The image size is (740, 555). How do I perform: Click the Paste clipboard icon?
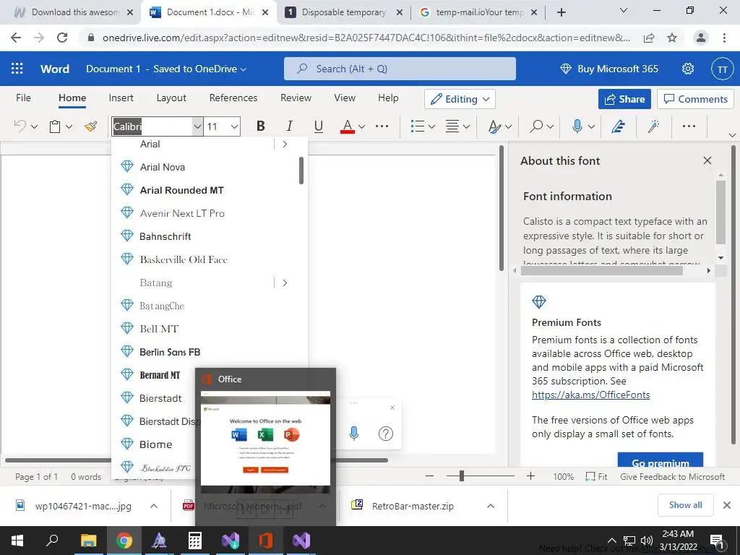click(x=55, y=126)
